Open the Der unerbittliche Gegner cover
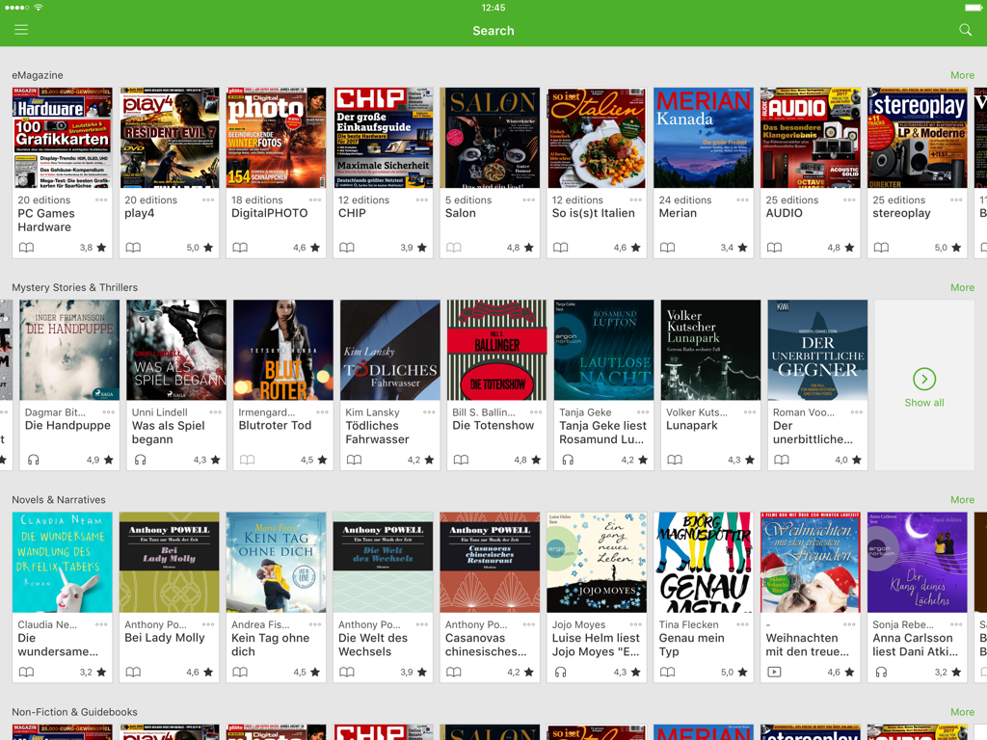 pos(817,350)
